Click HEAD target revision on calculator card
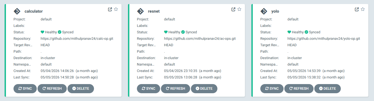Image resolution: width=374 pixels, height=101 pixels. (45, 45)
